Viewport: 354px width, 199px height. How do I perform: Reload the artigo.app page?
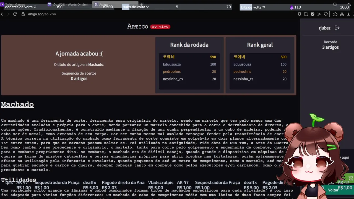point(15,14)
